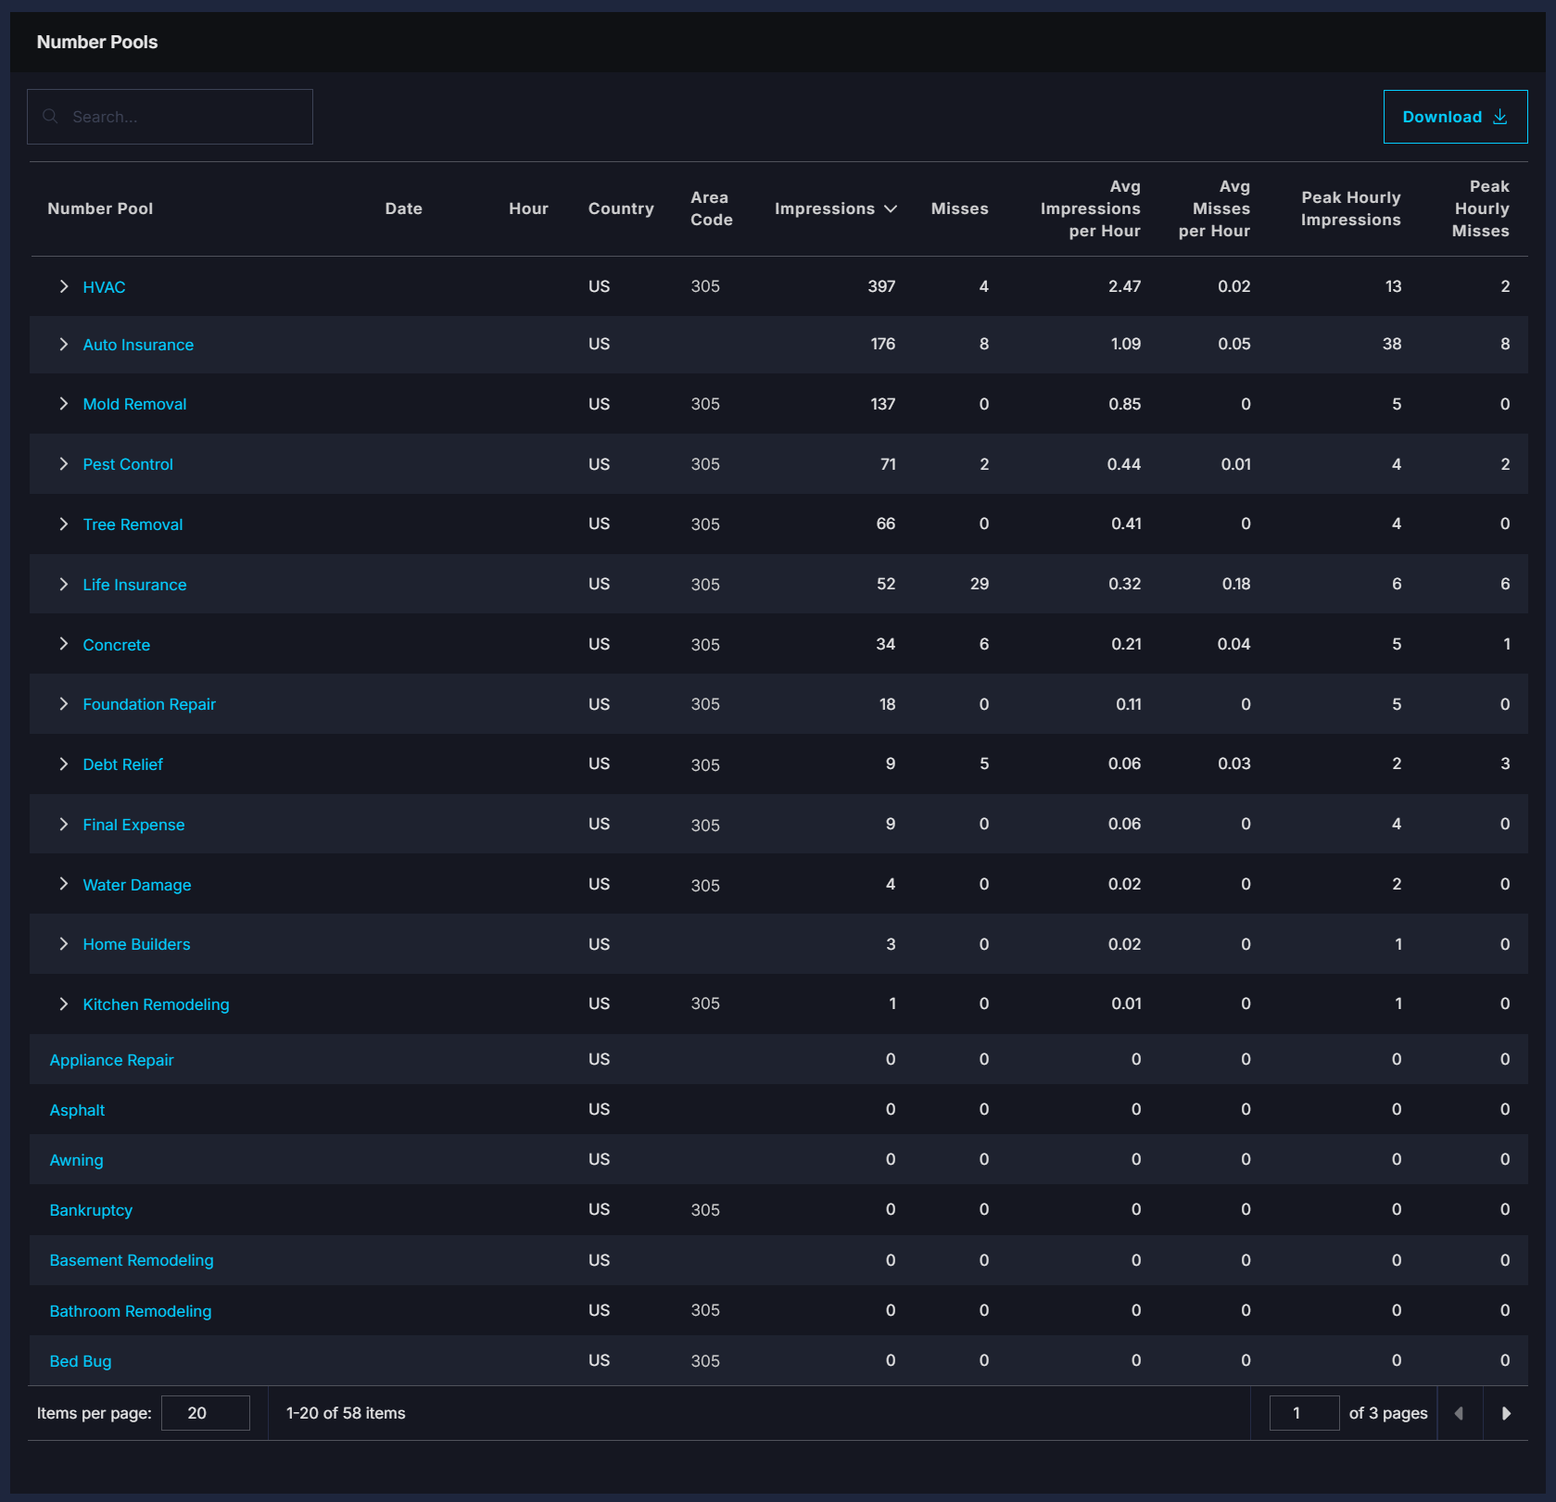
Task: Toggle Impressions sort arrow
Action: pos(891,209)
